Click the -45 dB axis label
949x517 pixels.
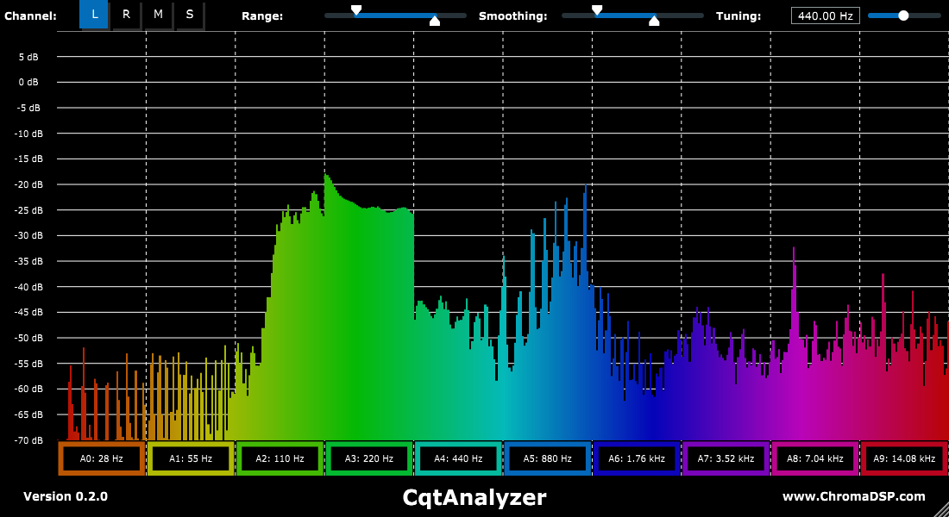click(x=28, y=313)
